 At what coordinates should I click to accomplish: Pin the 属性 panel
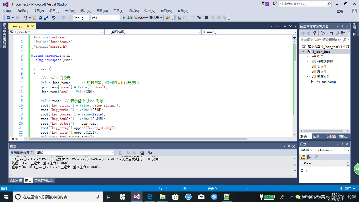coord(342,144)
